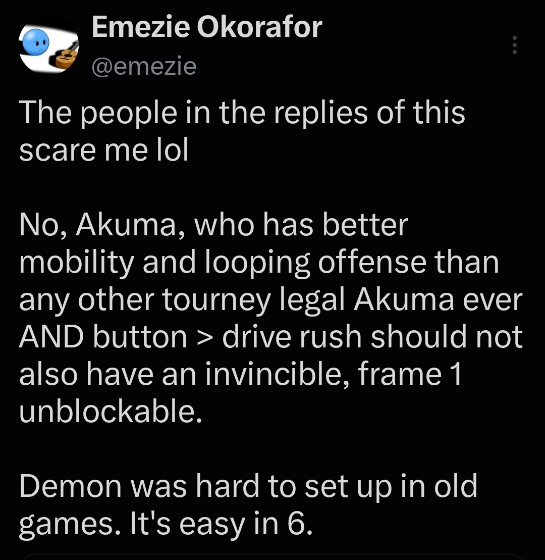This screenshot has width=545, height=560.
Task: Visit the @emezie handle link
Action: 144,67
